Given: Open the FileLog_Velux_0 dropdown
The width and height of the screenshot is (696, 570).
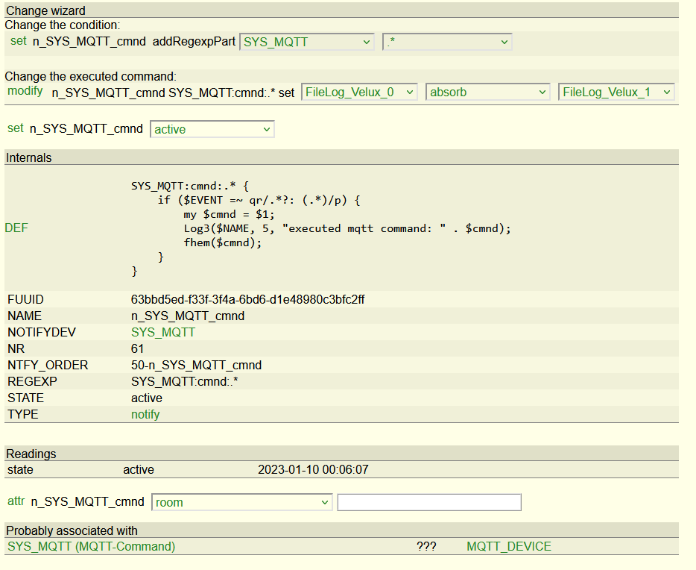Looking at the screenshot, I should pos(359,93).
